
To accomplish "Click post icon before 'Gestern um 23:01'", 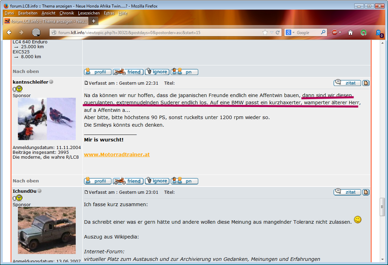I will point(86,192).
